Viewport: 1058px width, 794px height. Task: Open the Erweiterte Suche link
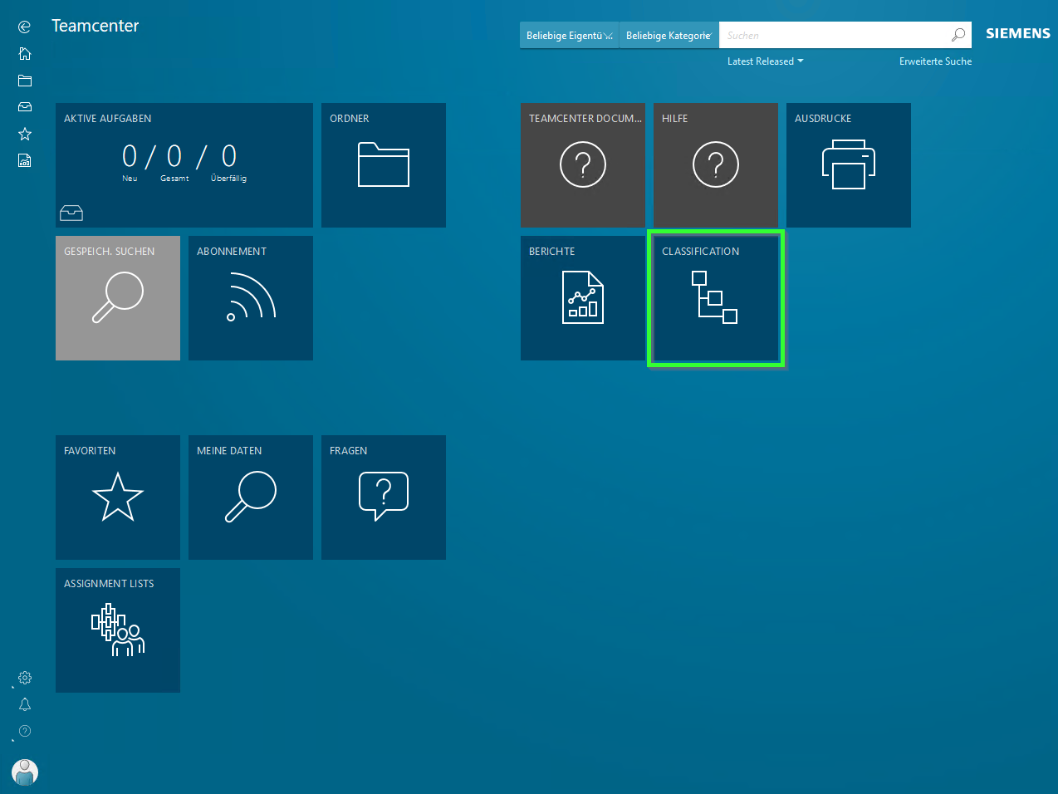935,61
